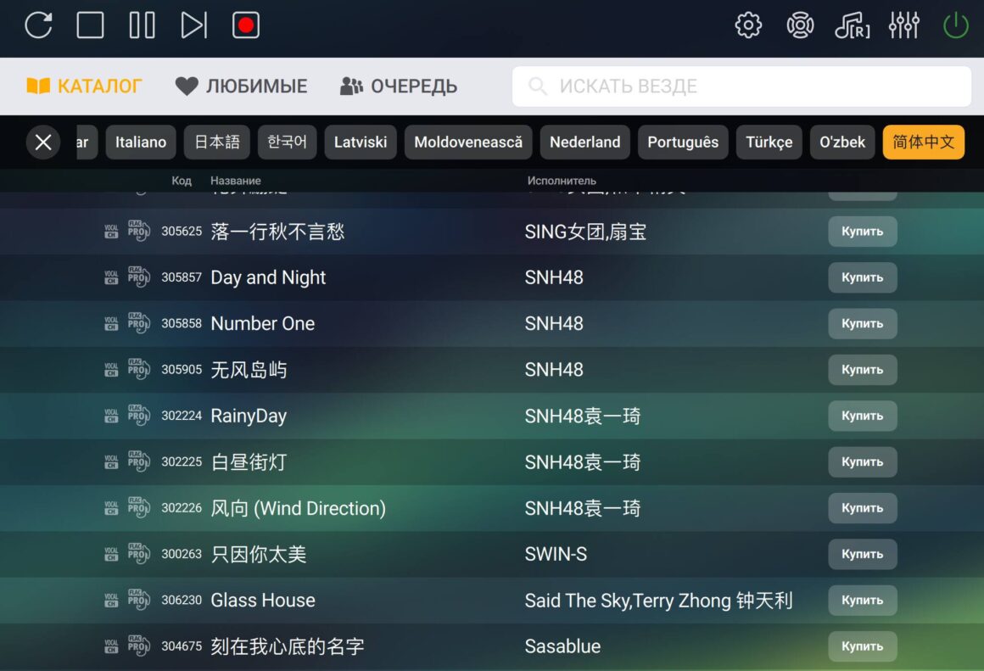Click the restart song icon
The image size is (984, 671).
(x=38, y=25)
